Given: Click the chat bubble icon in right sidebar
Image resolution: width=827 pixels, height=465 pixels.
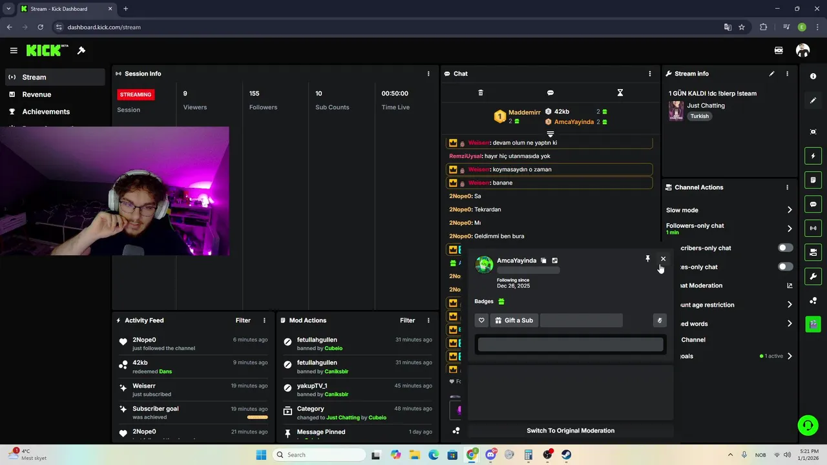Looking at the screenshot, I should [813, 204].
